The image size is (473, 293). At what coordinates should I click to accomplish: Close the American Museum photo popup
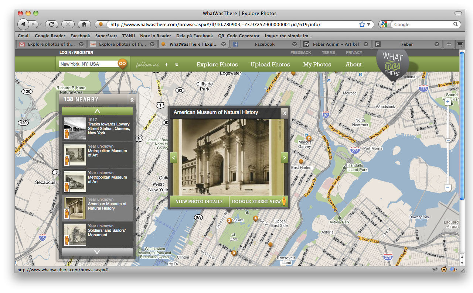coord(285,113)
